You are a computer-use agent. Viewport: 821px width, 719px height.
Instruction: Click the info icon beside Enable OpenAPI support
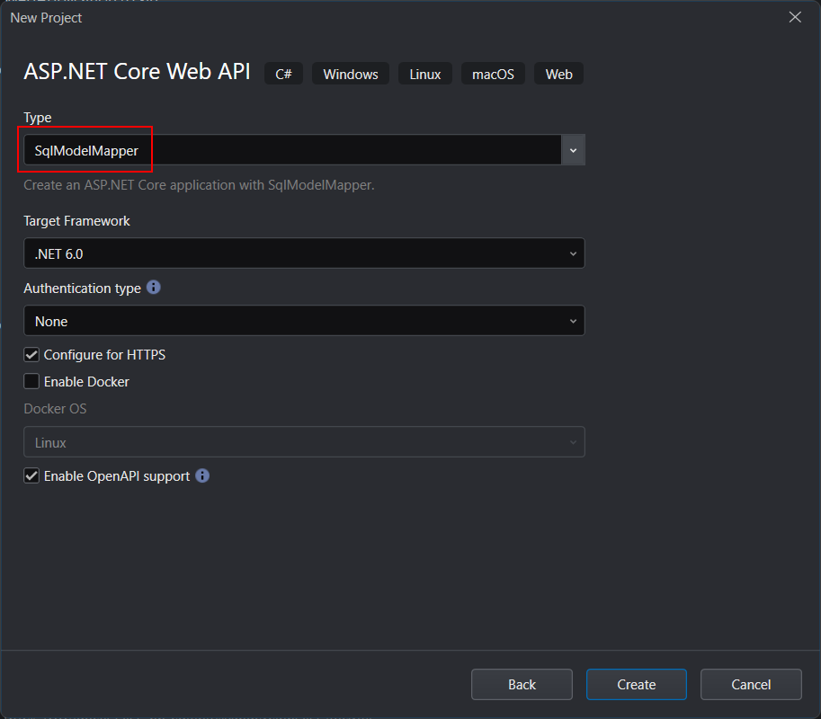(202, 475)
